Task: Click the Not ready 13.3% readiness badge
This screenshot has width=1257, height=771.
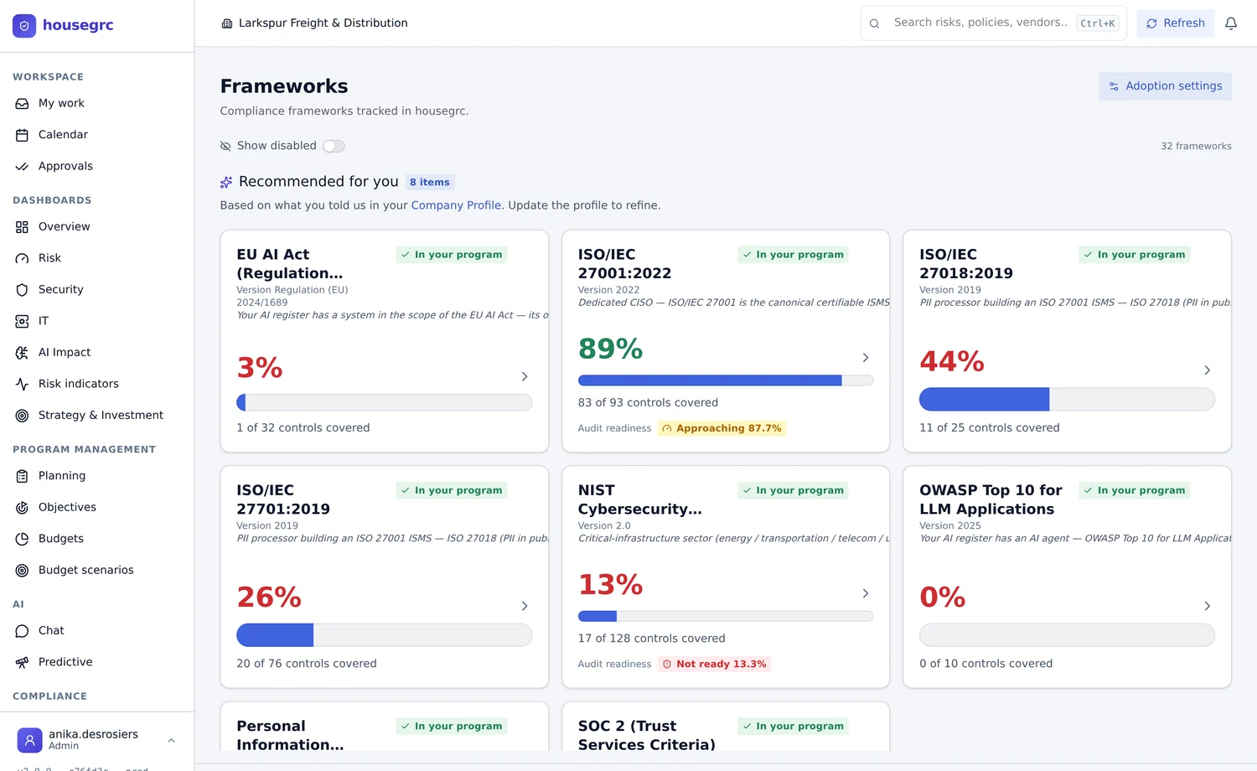Action: pyautogui.click(x=714, y=665)
